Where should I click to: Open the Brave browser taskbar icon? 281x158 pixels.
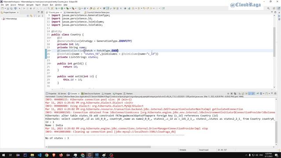point(54,155)
